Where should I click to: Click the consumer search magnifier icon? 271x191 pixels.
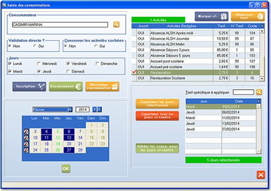pyautogui.click(x=116, y=24)
